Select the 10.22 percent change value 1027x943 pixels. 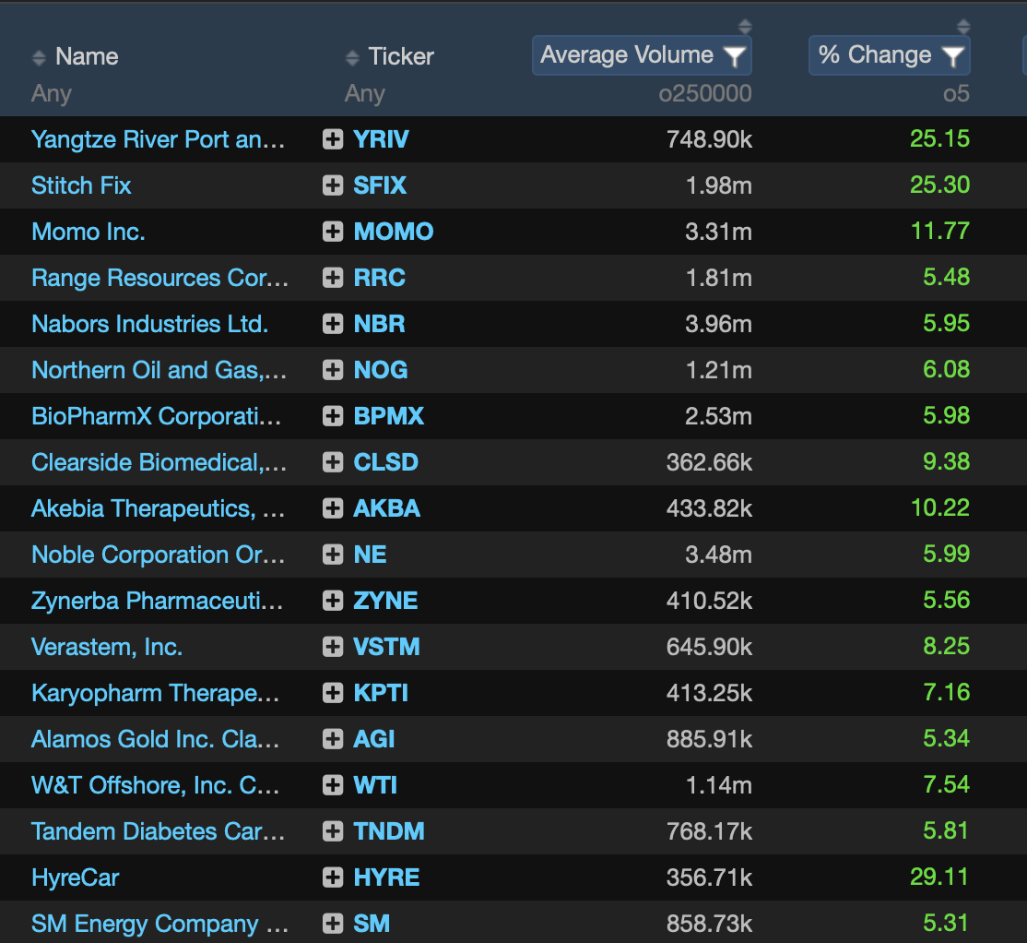[x=940, y=507]
